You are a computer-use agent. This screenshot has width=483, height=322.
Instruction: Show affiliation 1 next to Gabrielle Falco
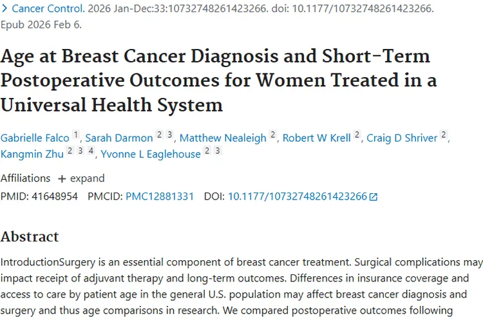76,135
